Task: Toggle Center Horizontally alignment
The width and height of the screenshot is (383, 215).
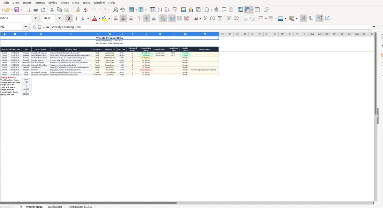Action: point(123,18)
